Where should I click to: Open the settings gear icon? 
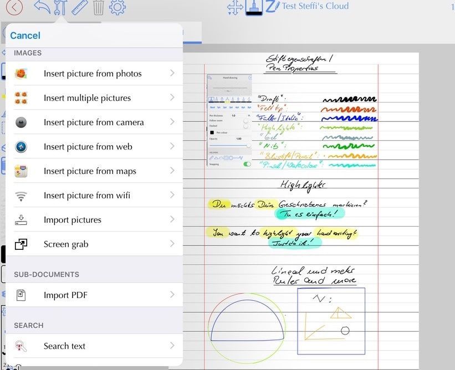(117, 7)
